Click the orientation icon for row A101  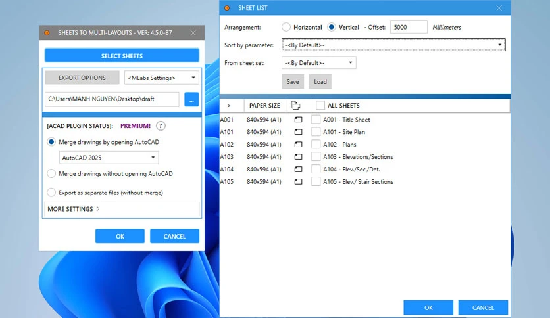point(298,132)
